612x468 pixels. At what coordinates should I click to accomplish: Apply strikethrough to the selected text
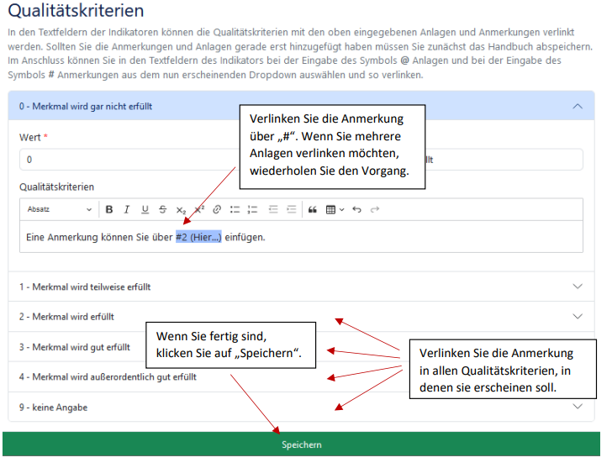click(x=162, y=209)
